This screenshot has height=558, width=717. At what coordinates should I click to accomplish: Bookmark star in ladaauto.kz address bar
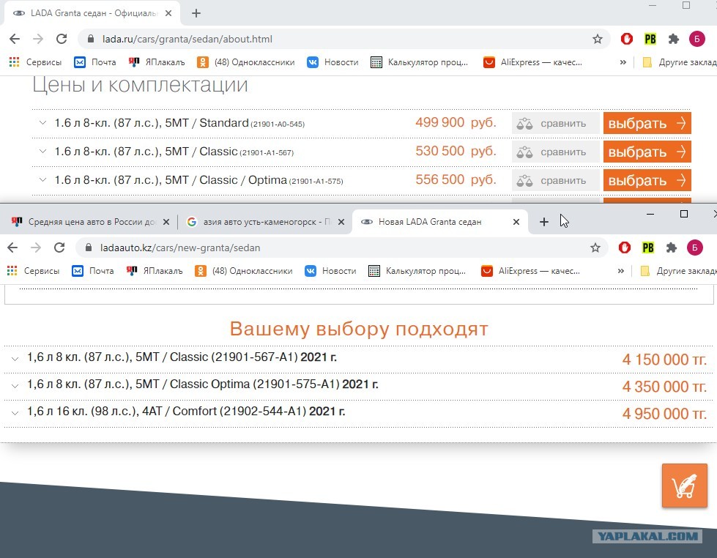pos(595,248)
